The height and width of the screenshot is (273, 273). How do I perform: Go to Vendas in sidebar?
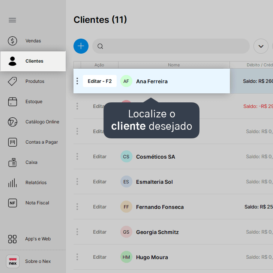point(33,41)
